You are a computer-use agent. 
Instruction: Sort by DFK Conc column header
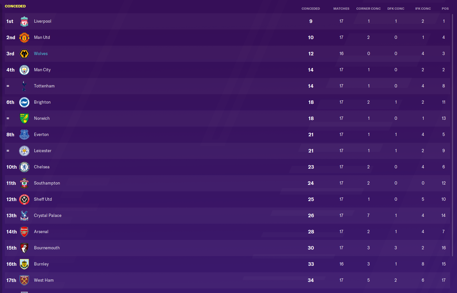click(x=396, y=9)
